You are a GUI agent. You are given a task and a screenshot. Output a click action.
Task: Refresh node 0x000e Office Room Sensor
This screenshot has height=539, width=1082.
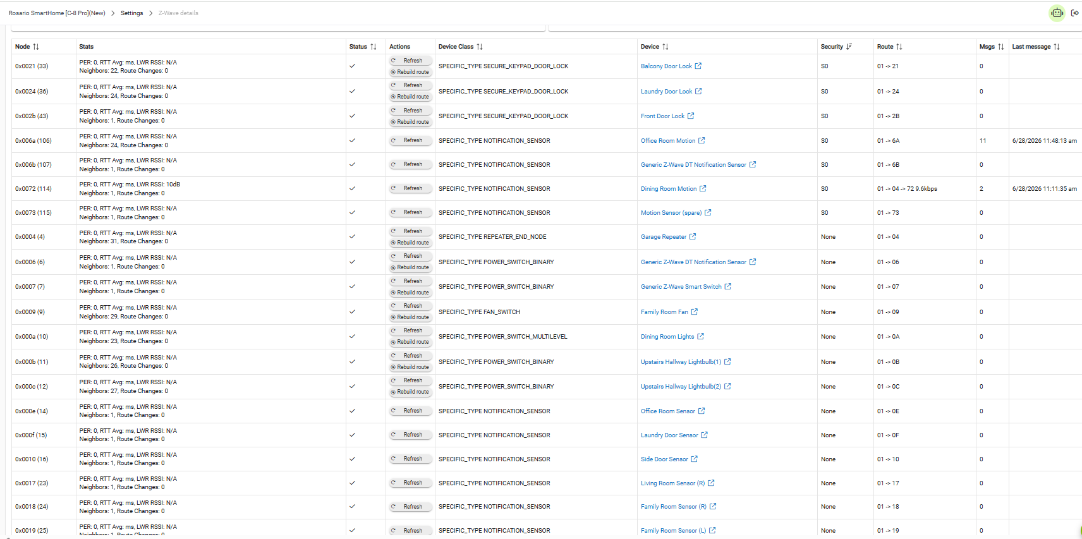411,411
